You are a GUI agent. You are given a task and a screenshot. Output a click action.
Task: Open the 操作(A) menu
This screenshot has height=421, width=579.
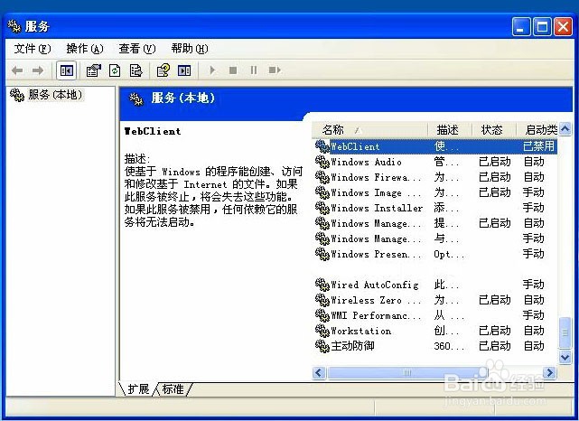pos(85,49)
